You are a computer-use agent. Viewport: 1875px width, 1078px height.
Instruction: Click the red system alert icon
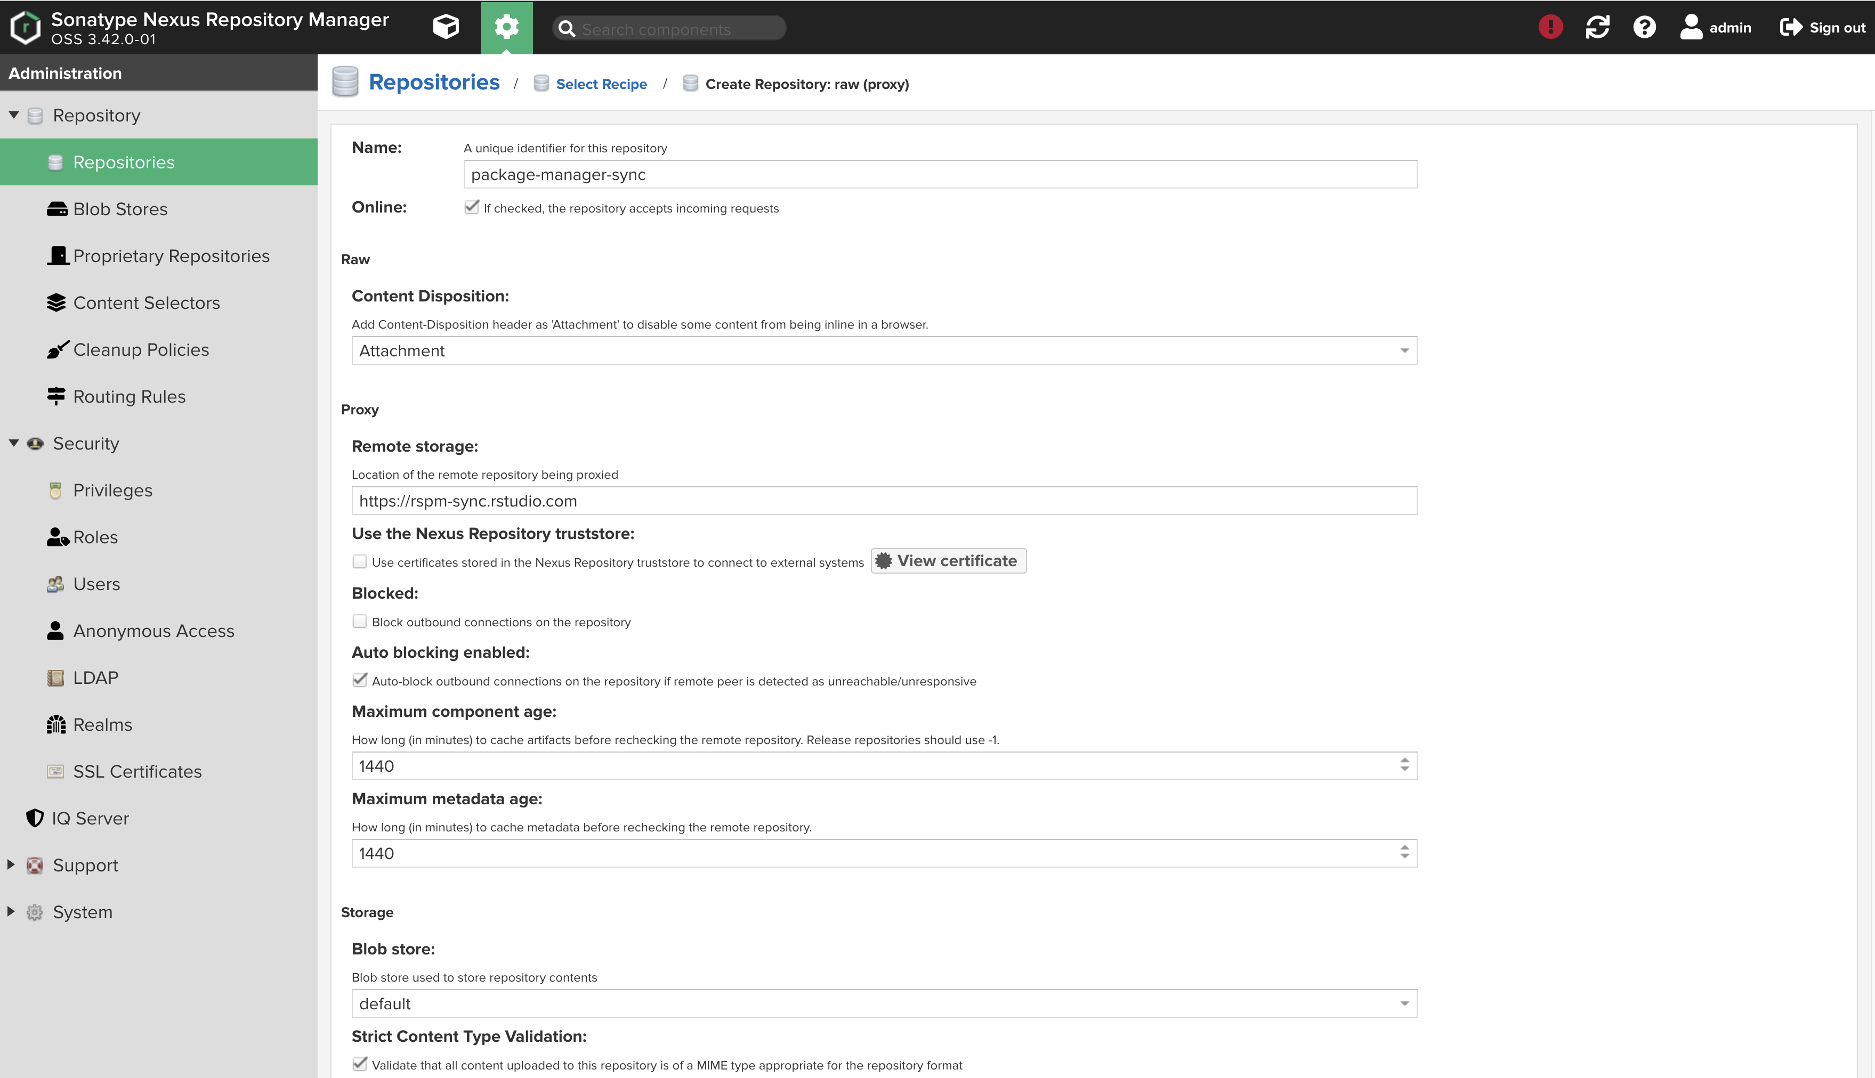coord(1550,27)
